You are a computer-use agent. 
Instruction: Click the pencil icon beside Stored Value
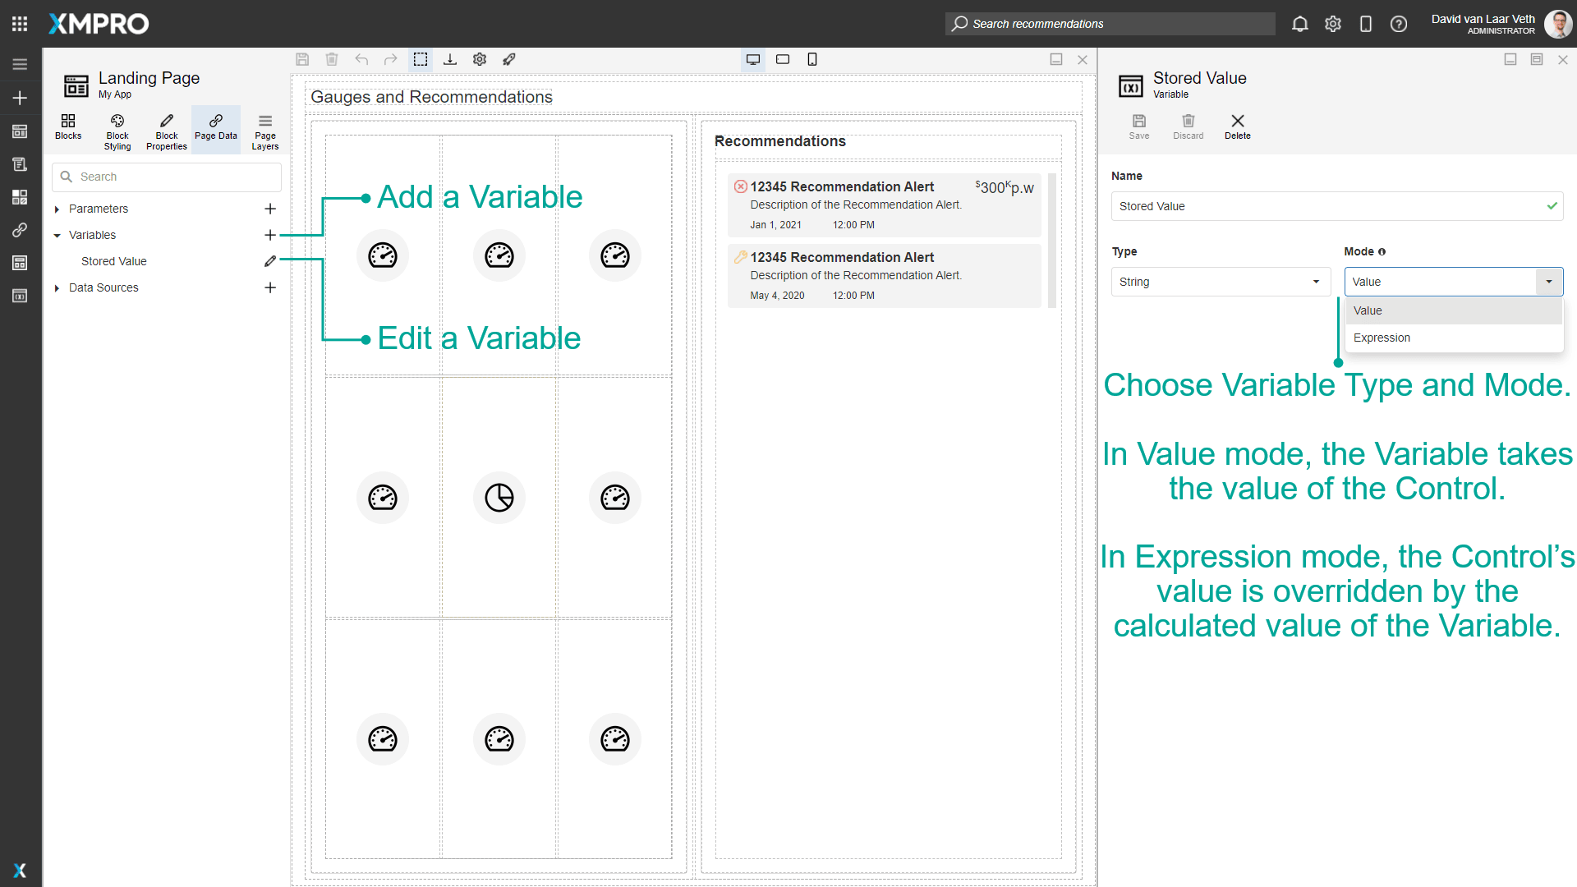pos(270,261)
